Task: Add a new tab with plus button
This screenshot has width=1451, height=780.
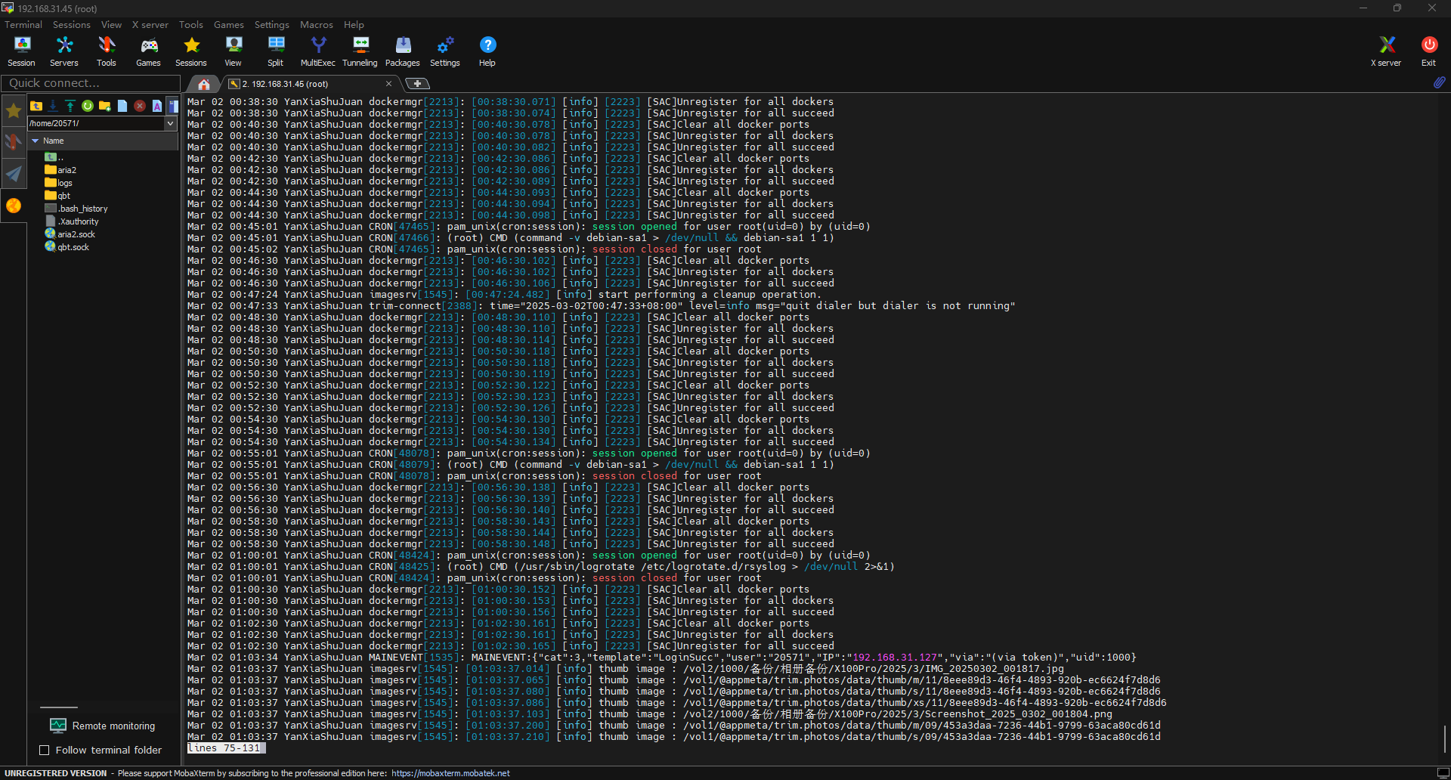Action: click(x=418, y=84)
